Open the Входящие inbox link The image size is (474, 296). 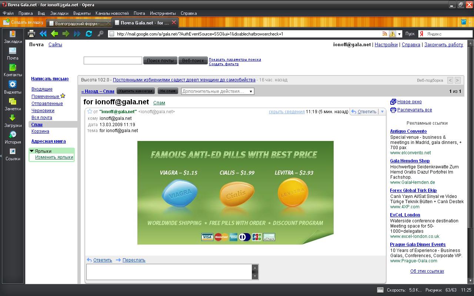click(42, 89)
